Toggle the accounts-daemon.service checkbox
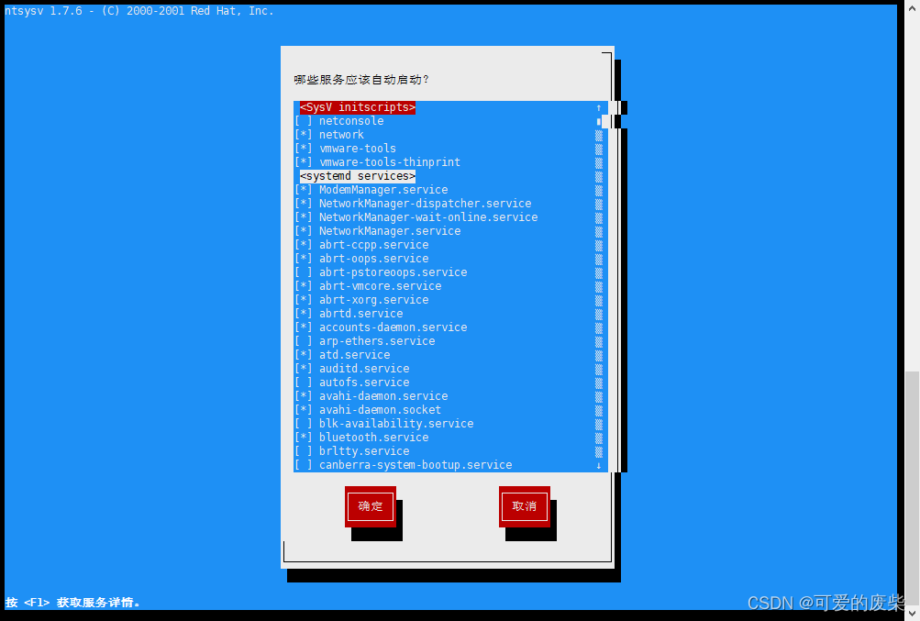This screenshot has width=920, height=621. 304,327
